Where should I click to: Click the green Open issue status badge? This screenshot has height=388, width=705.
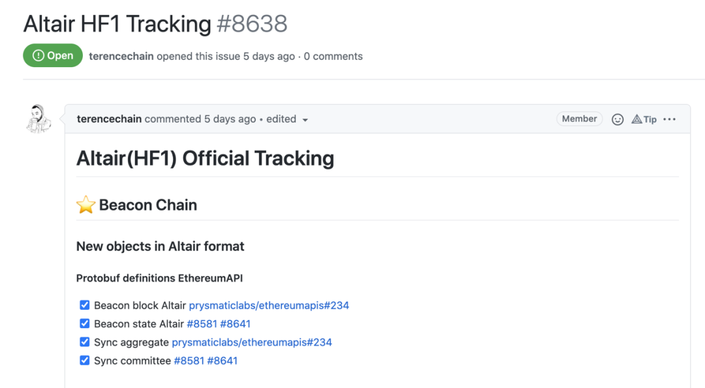(x=53, y=55)
